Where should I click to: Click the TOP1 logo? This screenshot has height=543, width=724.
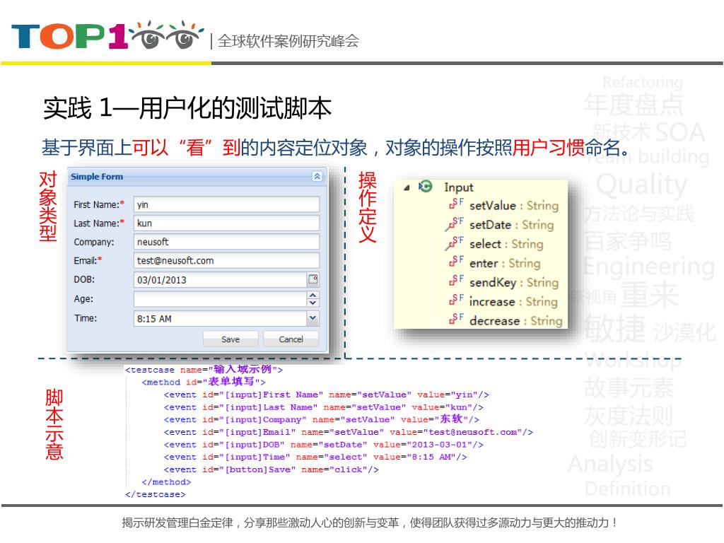point(107,35)
